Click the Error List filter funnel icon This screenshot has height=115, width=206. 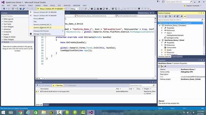pyautogui.click(x=37, y=85)
